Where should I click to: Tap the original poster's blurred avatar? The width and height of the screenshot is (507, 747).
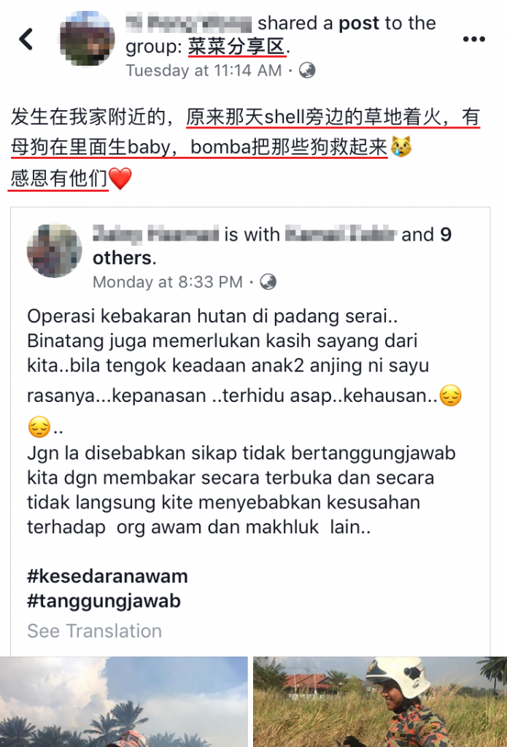click(54, 249)
